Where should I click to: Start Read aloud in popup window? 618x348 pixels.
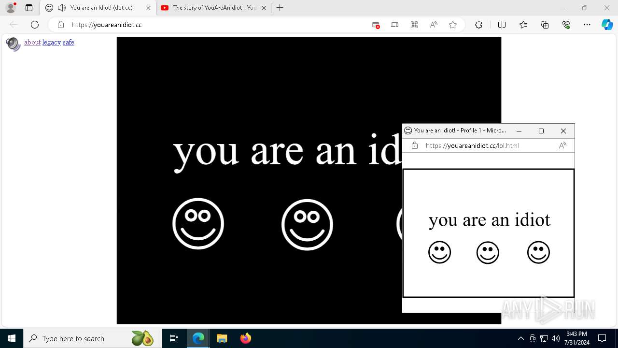tap(562, 145)
